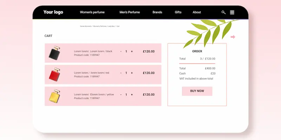Select the black perfume bottle image

(54, 53)
